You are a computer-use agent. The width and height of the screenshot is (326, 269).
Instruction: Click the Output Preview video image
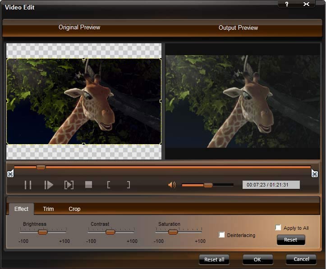[x=243, y=101]
